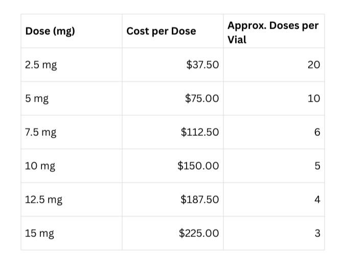
Task: Select the cell showing 4 doses per vial
Action: (274, 199)
